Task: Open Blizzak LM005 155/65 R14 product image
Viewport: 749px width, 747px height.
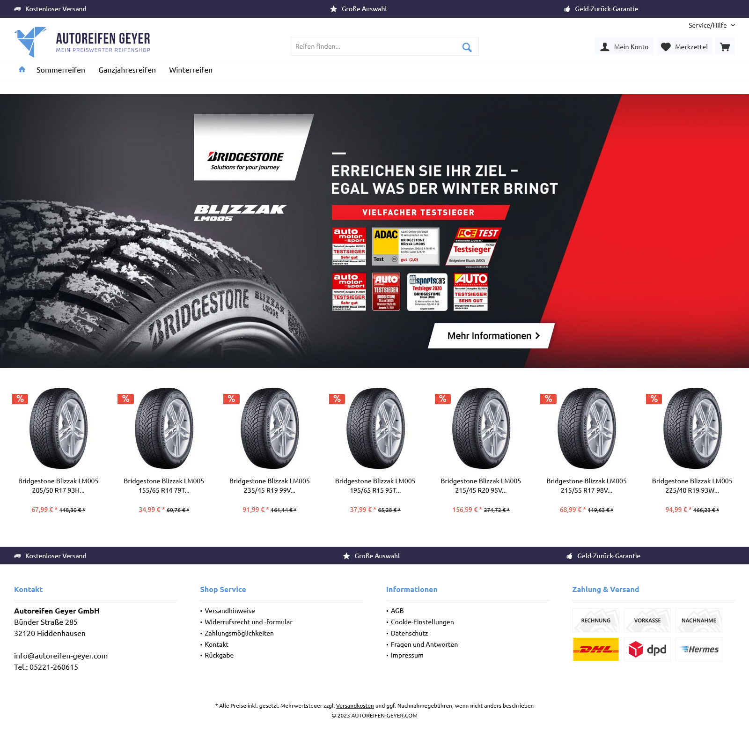Action: click(164, 428)
